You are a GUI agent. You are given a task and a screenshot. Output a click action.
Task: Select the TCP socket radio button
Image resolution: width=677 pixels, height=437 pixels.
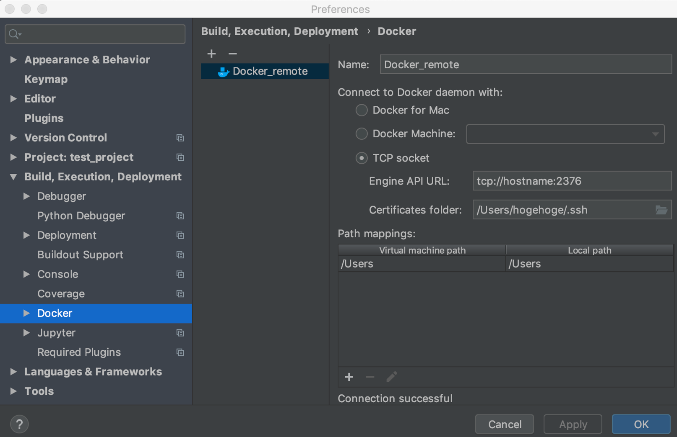tap(362, 158)
